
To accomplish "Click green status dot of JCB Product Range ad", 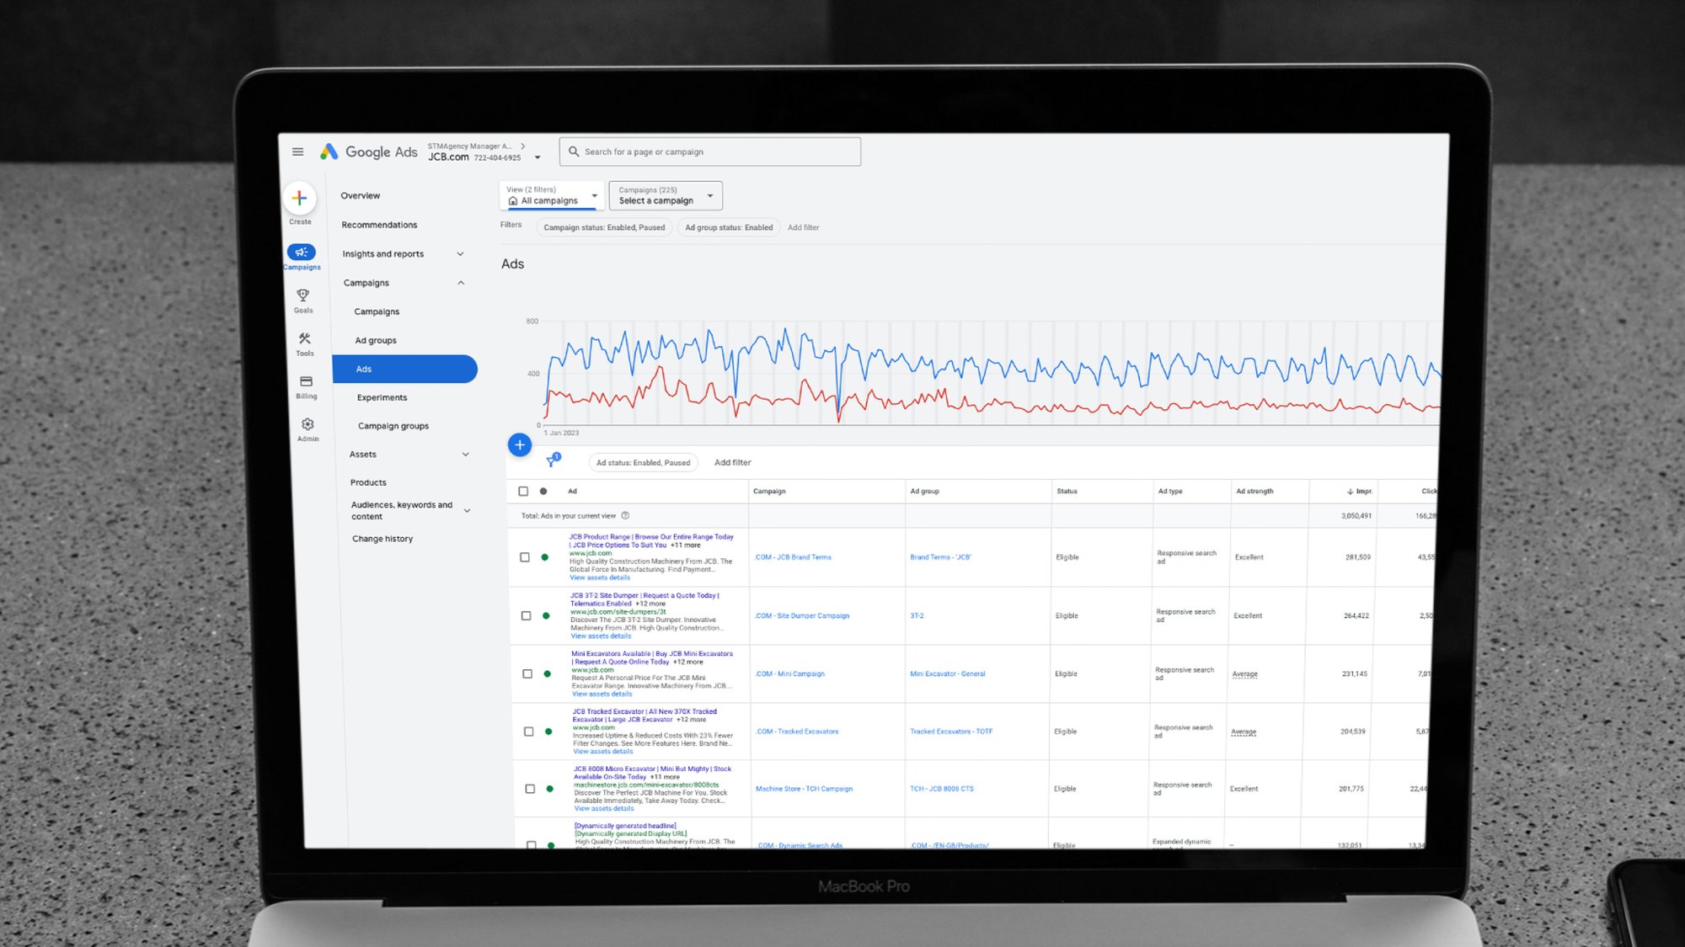I will [x=545, y=557].
